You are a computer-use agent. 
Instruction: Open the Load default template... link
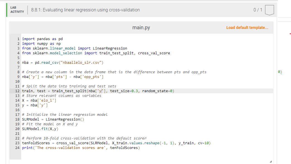(247, 28)
